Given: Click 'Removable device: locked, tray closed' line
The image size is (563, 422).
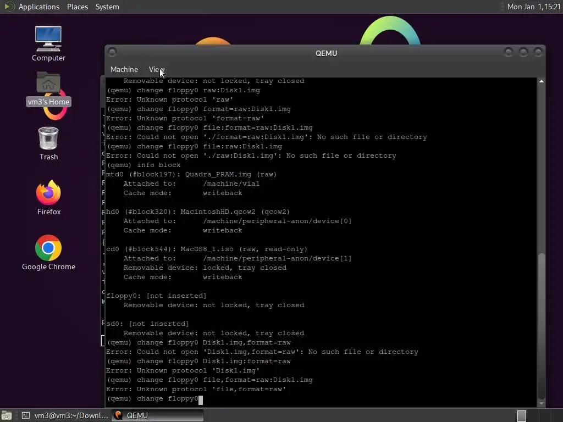Looking at the screenshot, I should 205,268.
